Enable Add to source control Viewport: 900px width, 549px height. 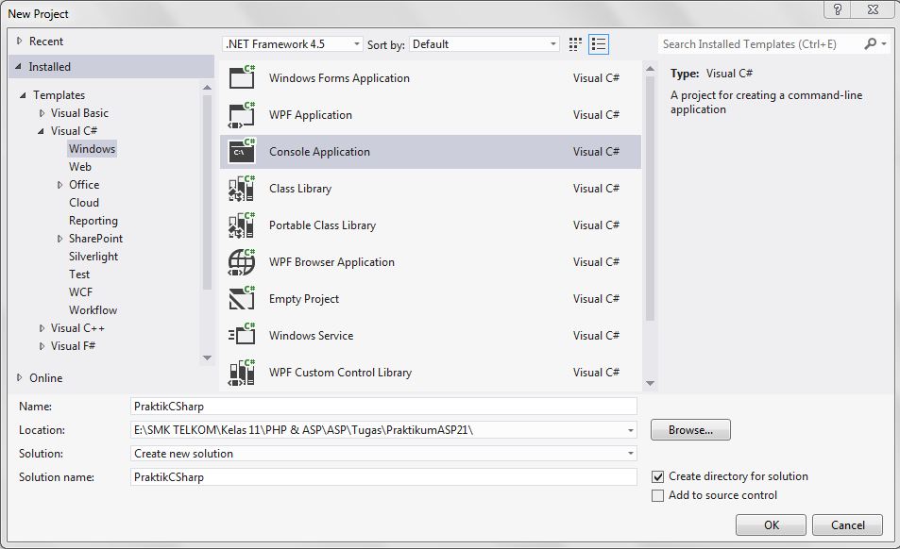tap(658, 494)
